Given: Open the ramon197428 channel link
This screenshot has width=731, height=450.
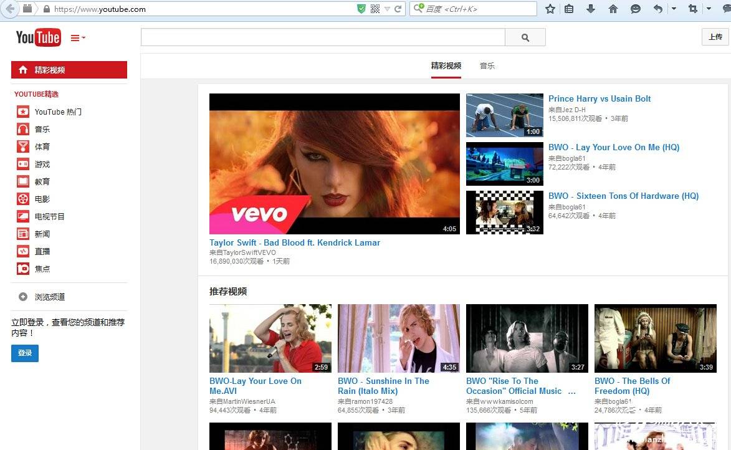Looking at the screenshot, I should (372, 401).
